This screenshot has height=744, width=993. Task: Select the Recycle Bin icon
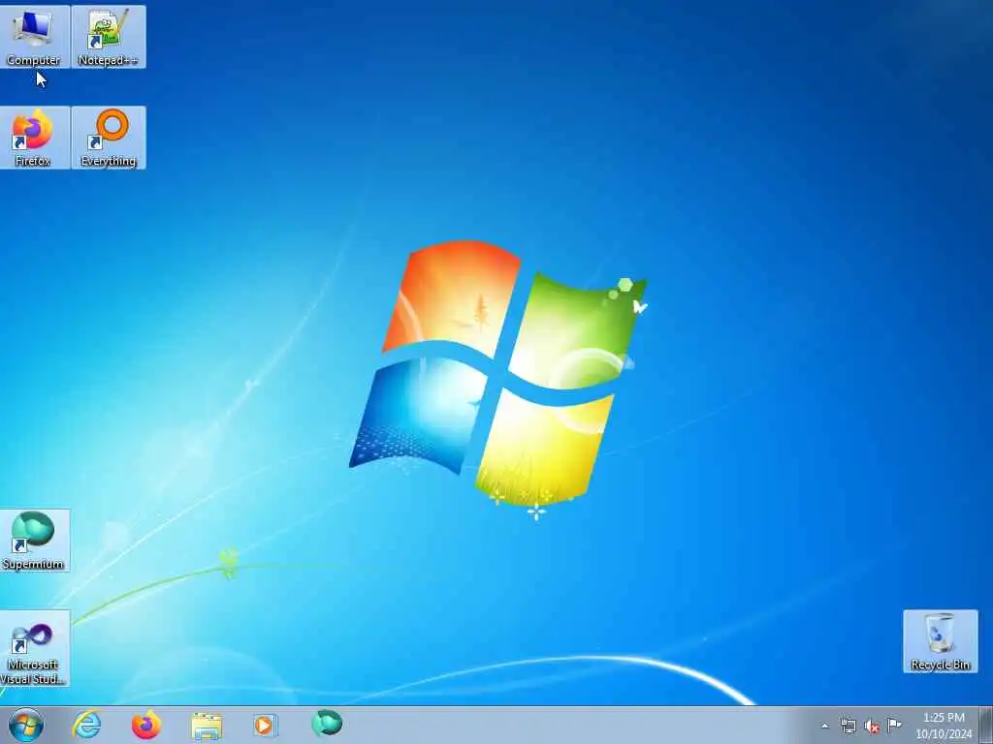pos(941,641)
